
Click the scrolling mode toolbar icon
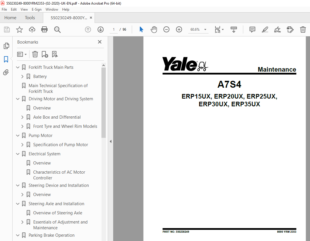(234, 30)
